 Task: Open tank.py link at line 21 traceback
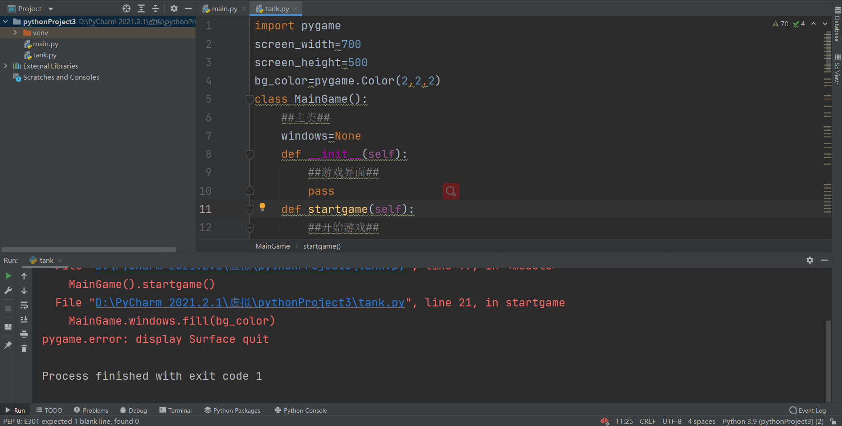[x=250, y=303]
